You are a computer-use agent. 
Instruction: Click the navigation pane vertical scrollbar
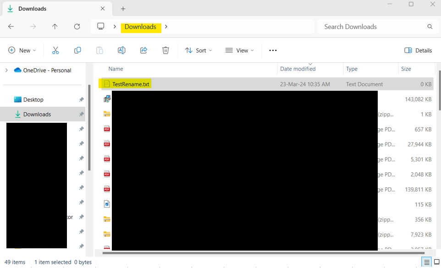point(89,127)
